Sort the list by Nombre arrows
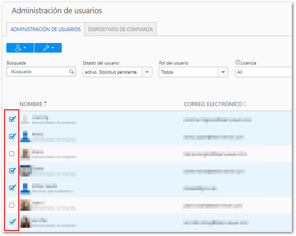 pyautogui.click(x=45, y=104)
